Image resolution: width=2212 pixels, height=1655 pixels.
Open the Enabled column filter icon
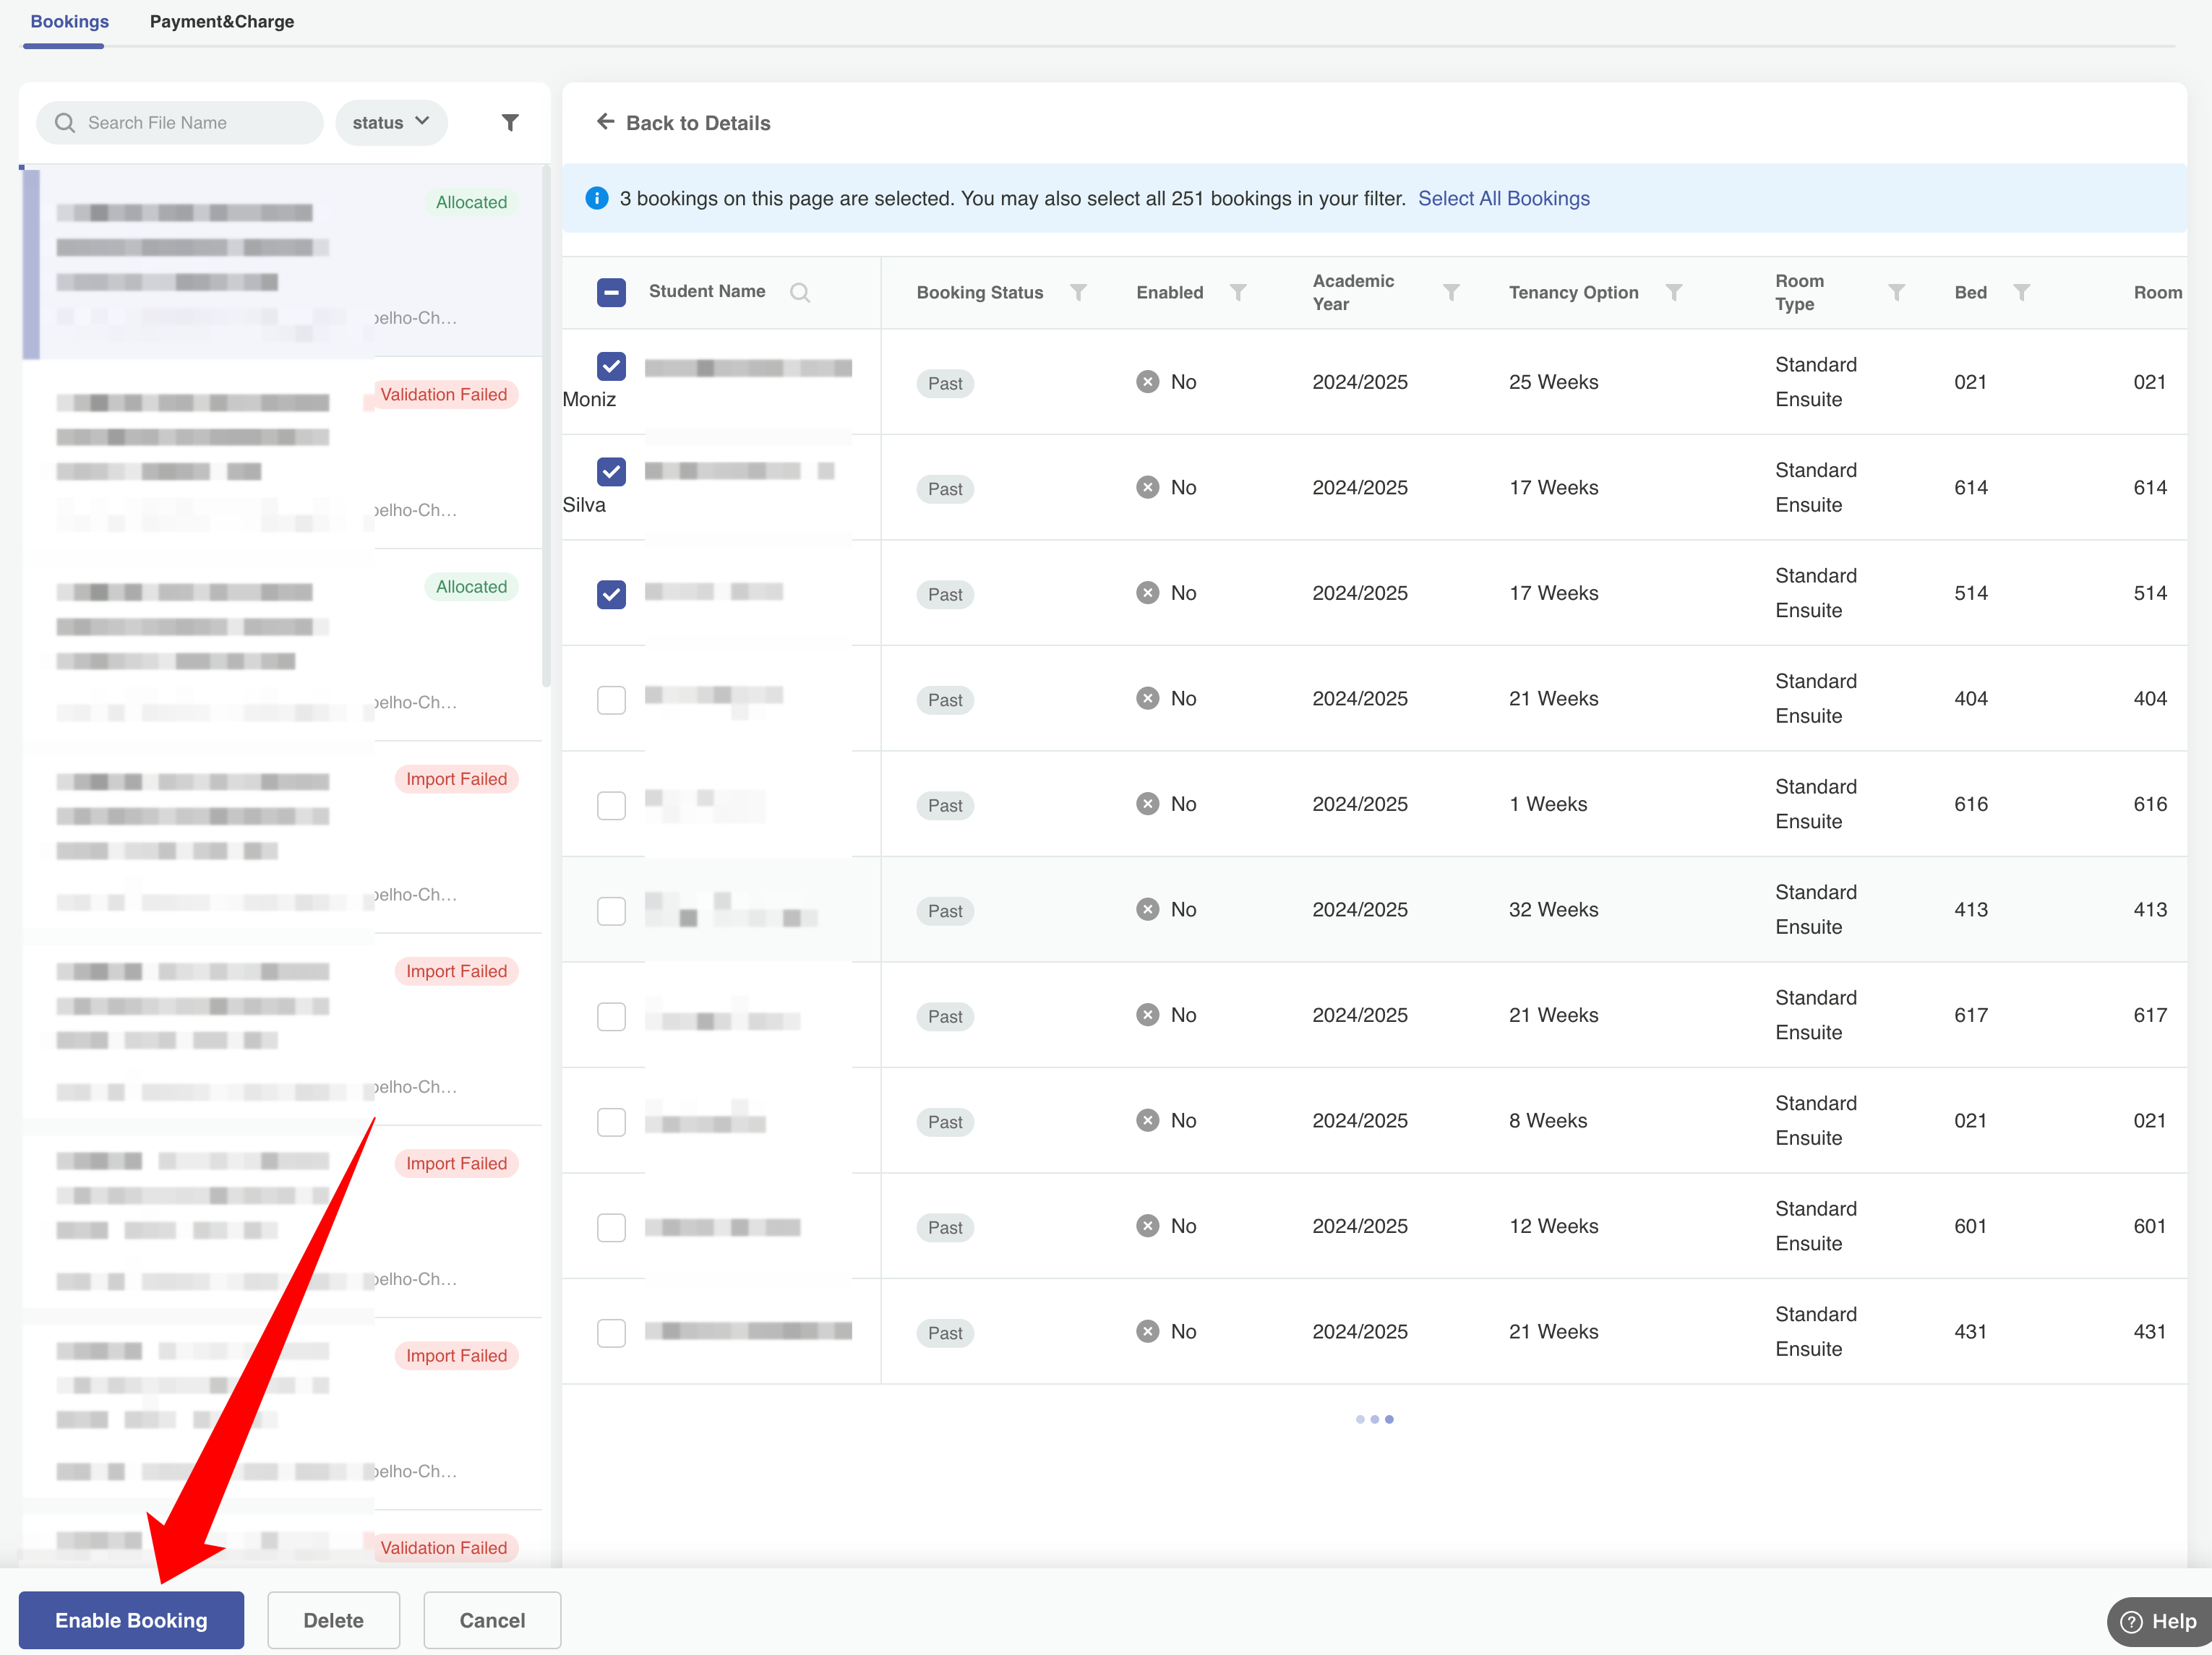point(1238,292)
